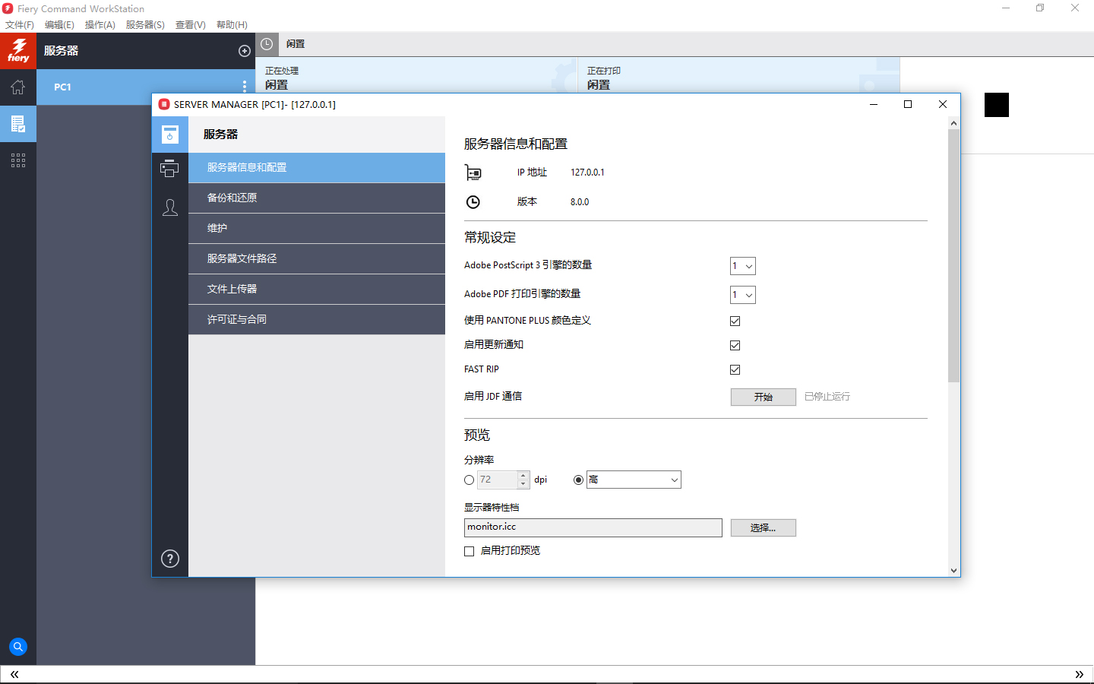Enable the 启用打印预览 checkbox

[470, 551]
